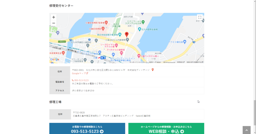Image resolution: width=256 pixels, height=134 pixels.
Task: Select 小倉AIMビル内郵便局 marker
Action: click(x=127, y=40)
